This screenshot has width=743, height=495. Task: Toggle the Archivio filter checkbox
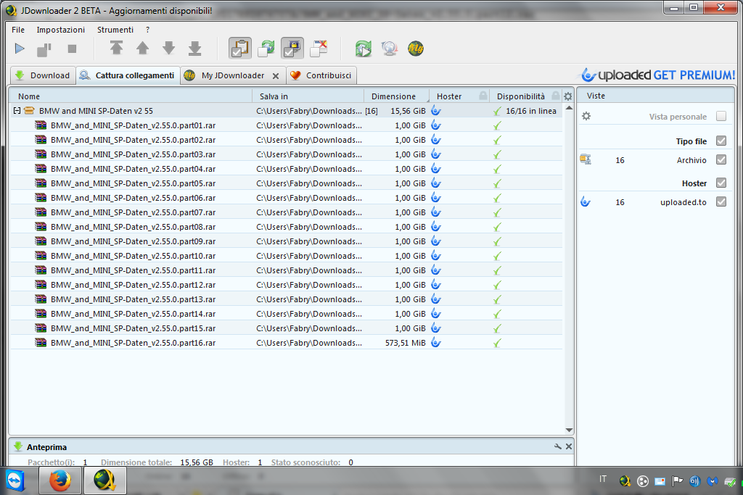coord(721,159)
